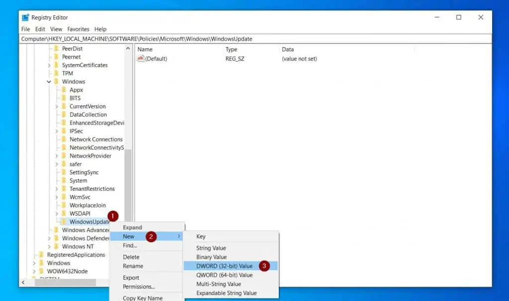Select the NetworkConnectivityS tree item

(97, 148)
